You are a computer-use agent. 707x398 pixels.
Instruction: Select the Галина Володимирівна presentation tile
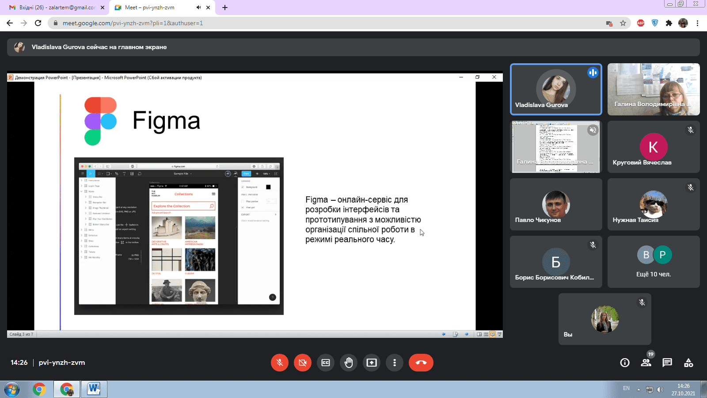(556, 147)
